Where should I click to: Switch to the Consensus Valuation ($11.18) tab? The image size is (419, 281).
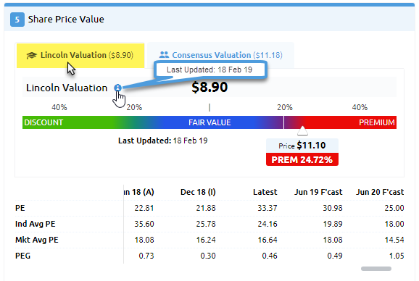220,55
